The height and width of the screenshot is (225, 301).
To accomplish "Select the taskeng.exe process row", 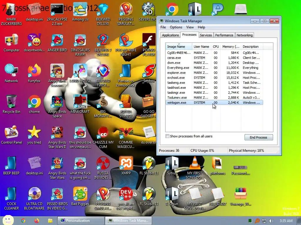I will (214, 83).
